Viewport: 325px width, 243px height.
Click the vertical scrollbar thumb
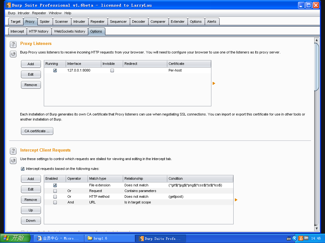pyautogui.click(x=316, y=66)
